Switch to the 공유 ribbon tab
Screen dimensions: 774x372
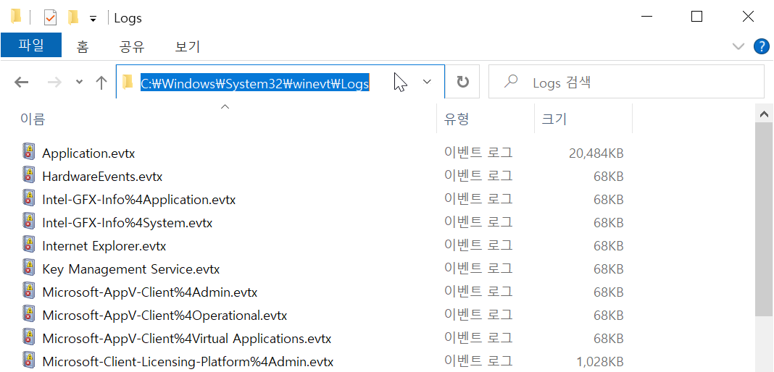(x=132, y=47)
